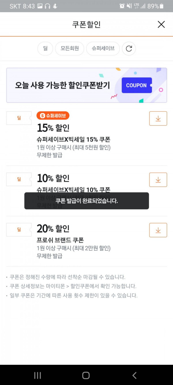This screenshot has width=173, height=385.
Task: Download the 20% 프로쉬 브랜드 coupon
Action: click(158, 230)
